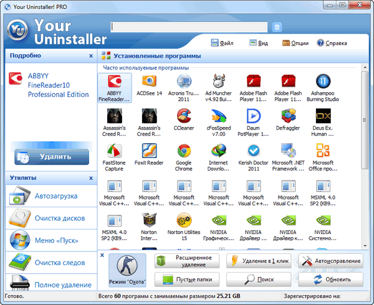Collapse the Утилиты panel

(91, 178)
